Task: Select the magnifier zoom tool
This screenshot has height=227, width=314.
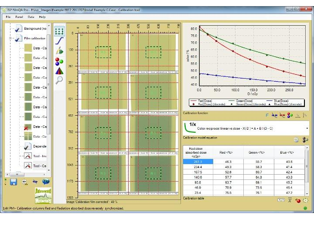Action: click(59, 80)
